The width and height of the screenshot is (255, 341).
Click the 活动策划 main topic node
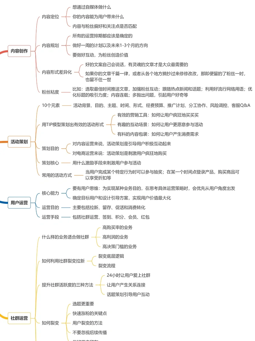19,142
